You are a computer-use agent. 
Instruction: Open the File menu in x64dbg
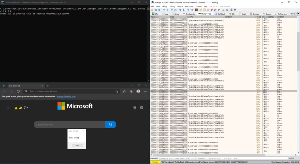coord(153,6)
